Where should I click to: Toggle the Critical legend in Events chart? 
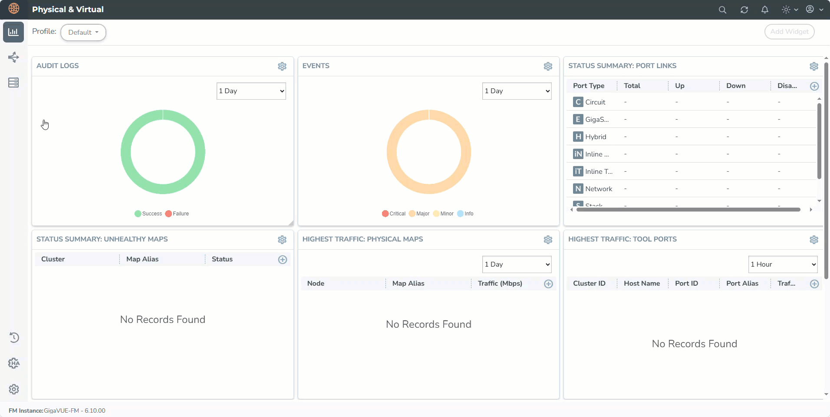[394, 214]
